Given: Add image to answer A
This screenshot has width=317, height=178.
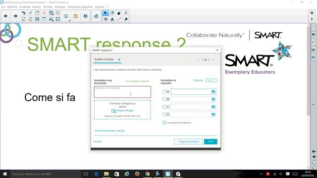Looking at the screenshot, I should pyautogui.click(x=213, y=92).
